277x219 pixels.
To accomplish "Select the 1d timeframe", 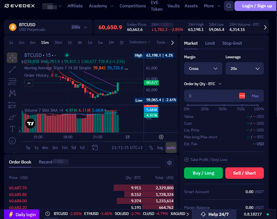I will (90, 43).
